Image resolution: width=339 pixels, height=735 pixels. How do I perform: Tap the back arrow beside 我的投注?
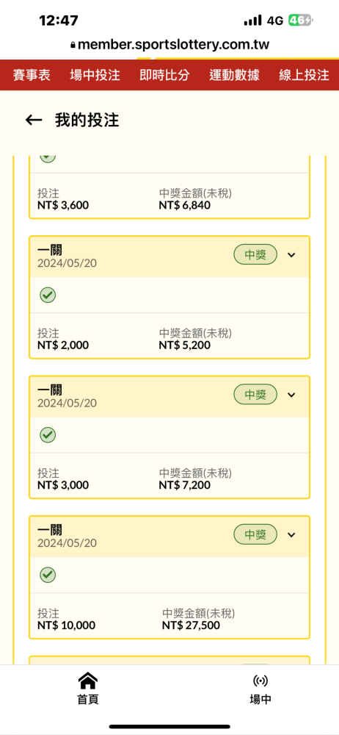point(34,121)
